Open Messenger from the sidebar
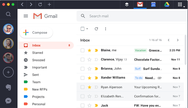This screenshot has width=188, height=108. pos(8,101)
